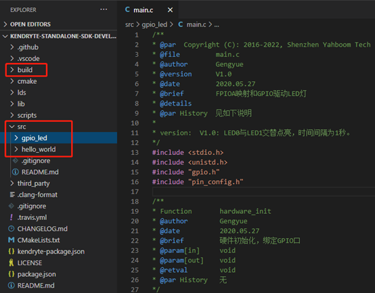The width and height of the screenshot is (375, 293).
Task: Select the gpio_led folder label
Action: click(35, 138)
